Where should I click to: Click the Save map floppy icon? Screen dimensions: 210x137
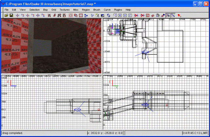[11, 15]
